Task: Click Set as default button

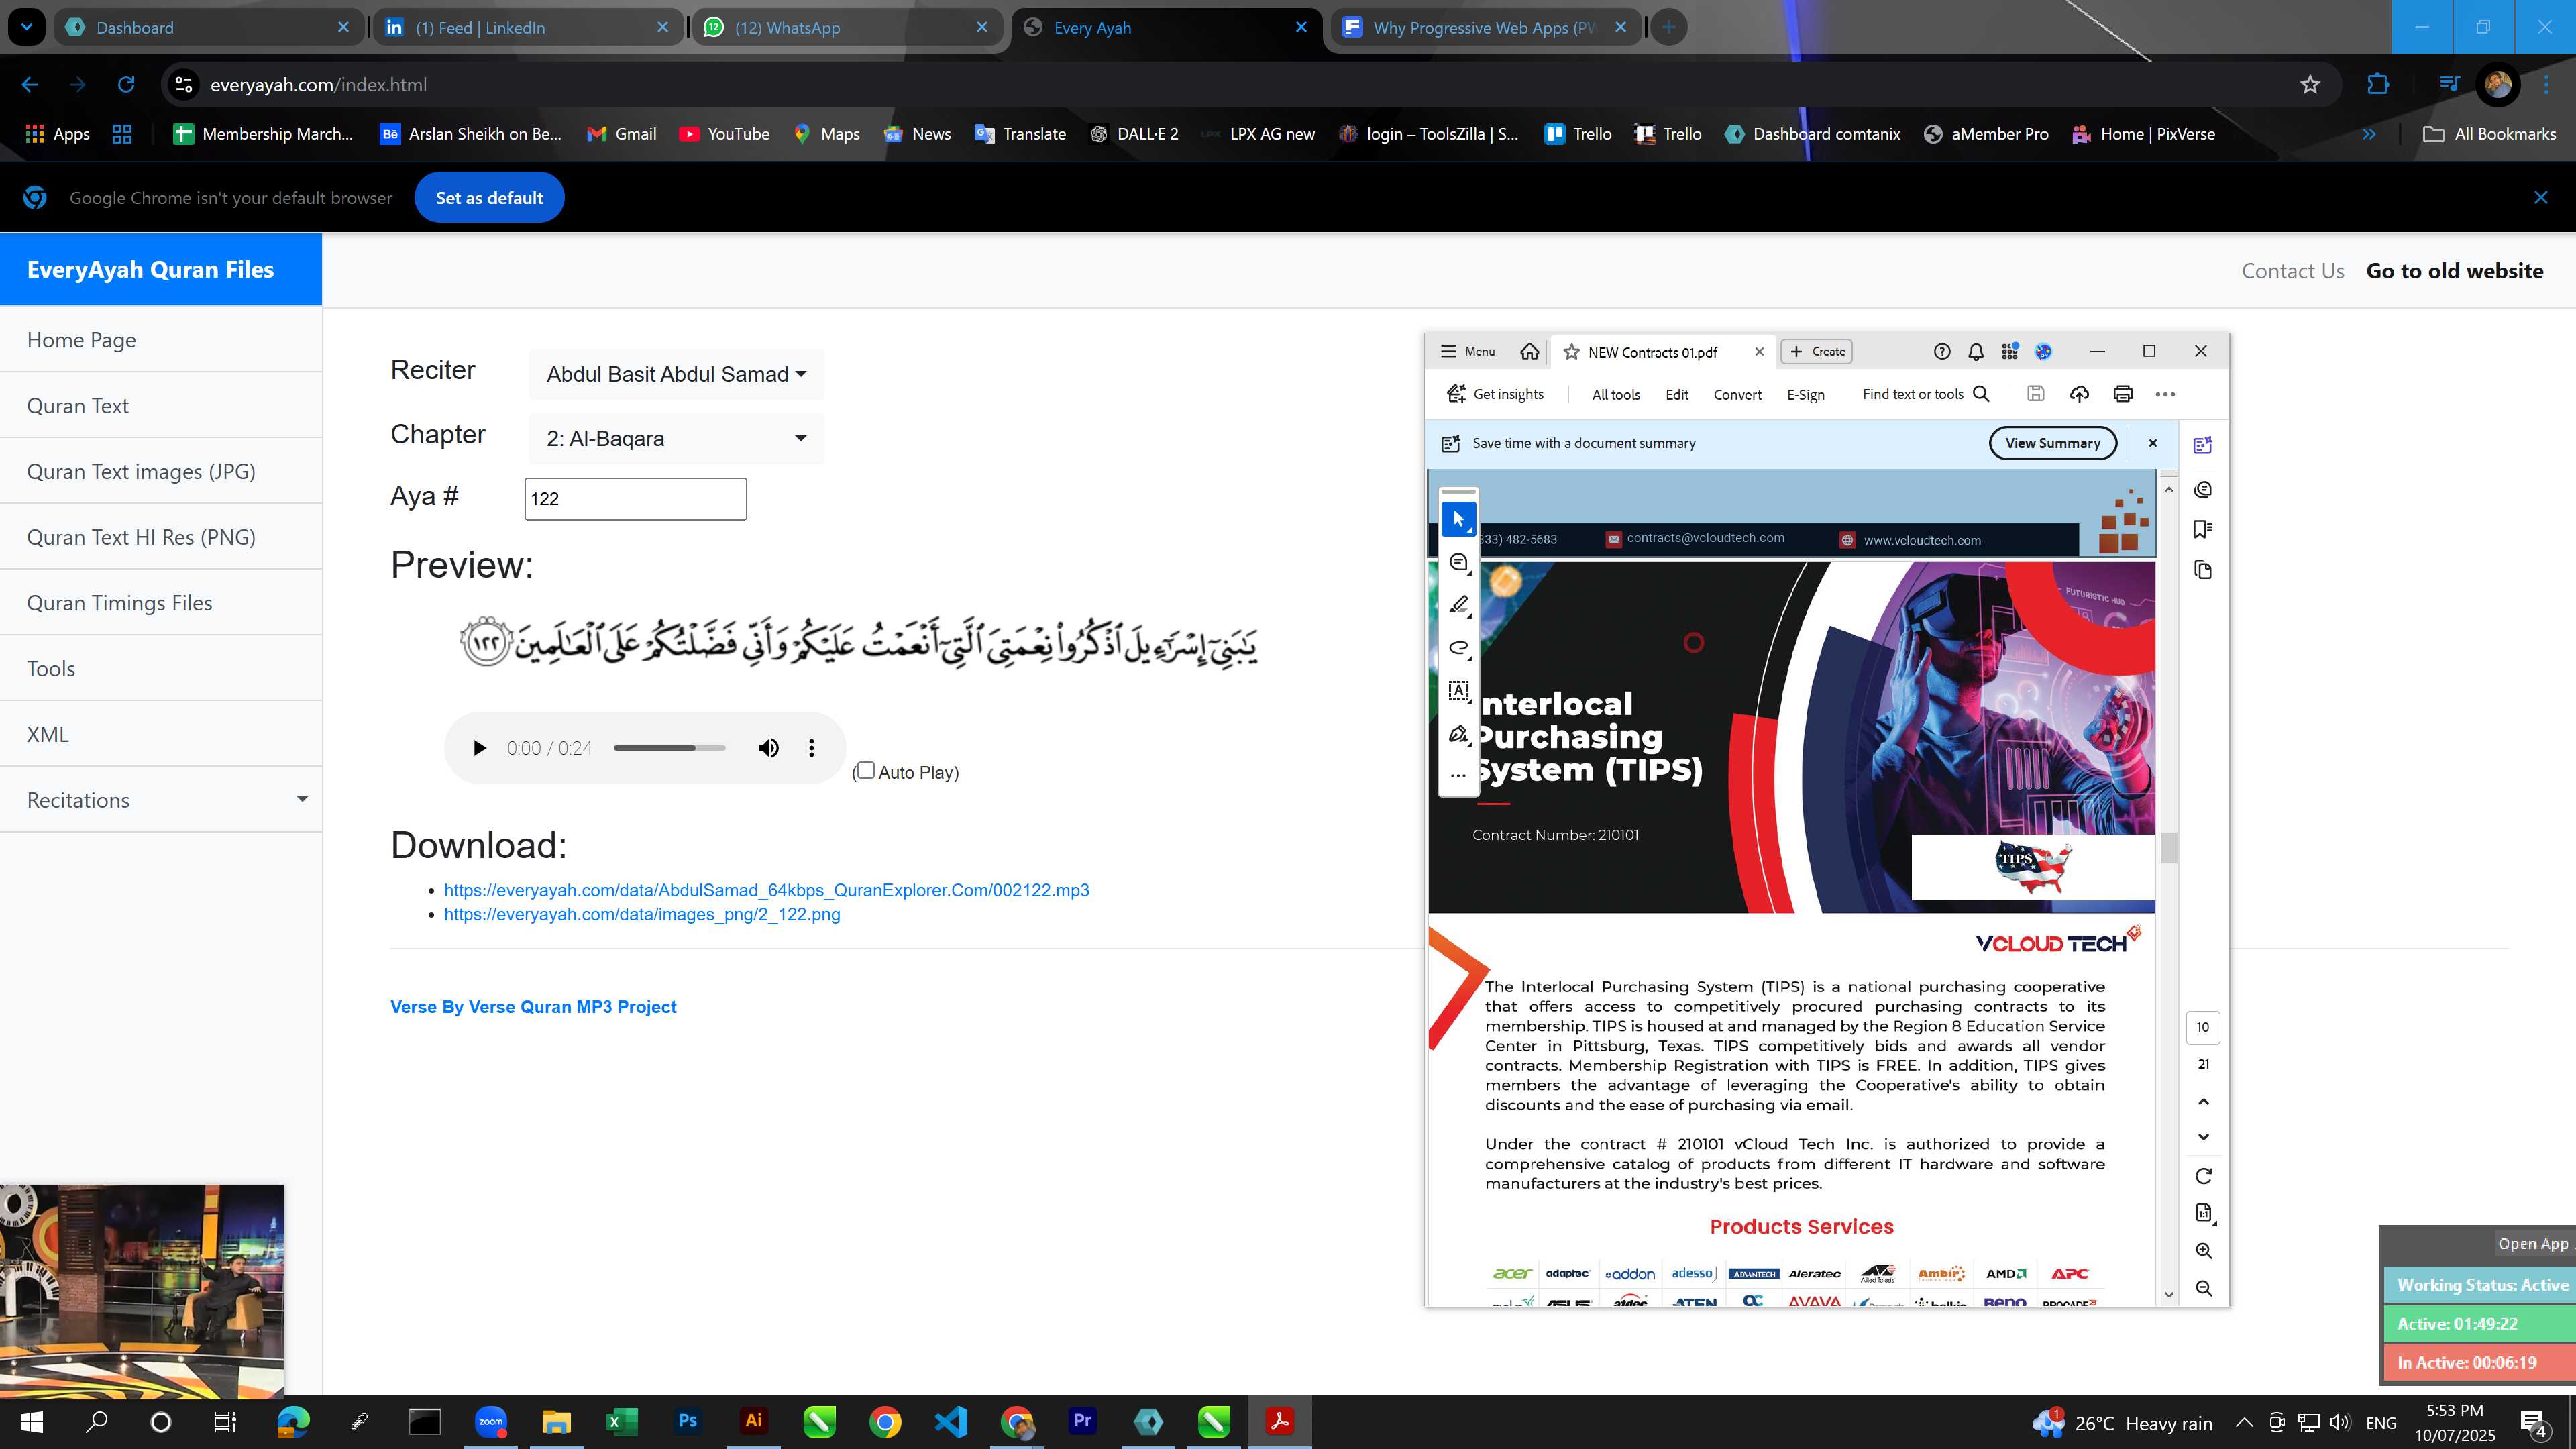Action: point(489,198)
